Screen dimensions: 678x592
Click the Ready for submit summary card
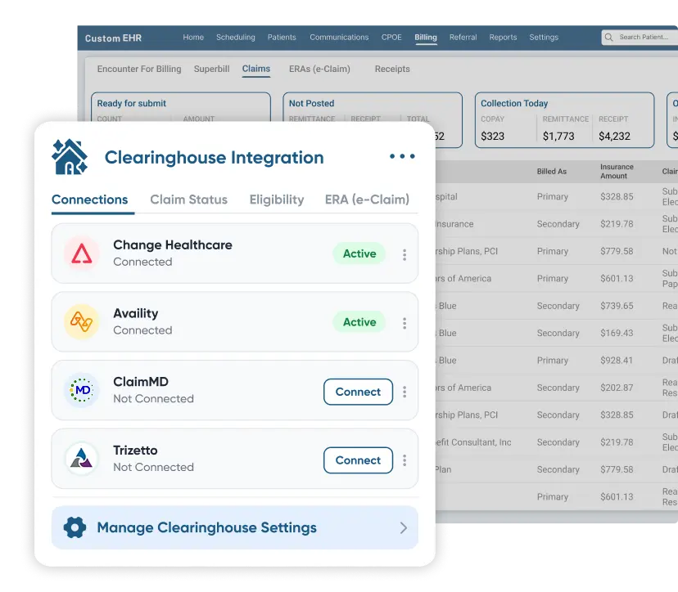point(181,107)
